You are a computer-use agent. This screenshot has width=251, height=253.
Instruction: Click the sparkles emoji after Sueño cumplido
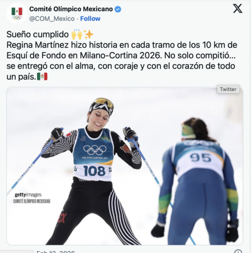(x=88, y=35)
